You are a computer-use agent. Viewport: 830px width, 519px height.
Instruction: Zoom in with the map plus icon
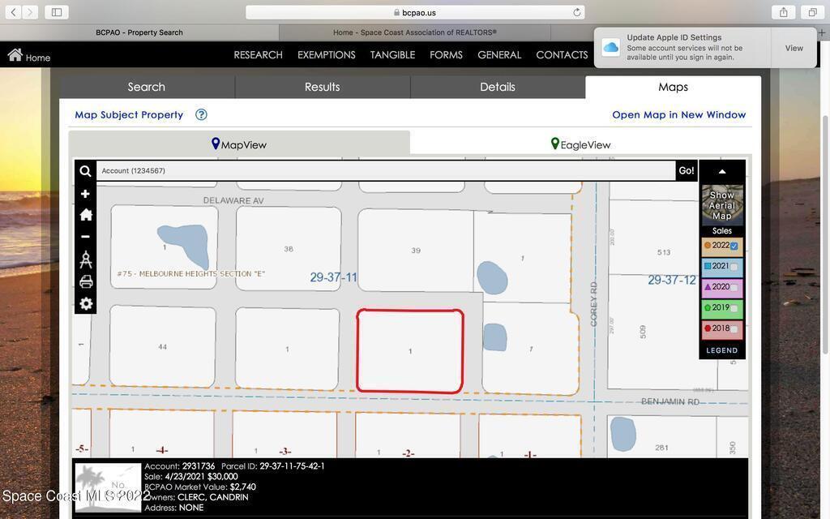(x=85, y=194)
